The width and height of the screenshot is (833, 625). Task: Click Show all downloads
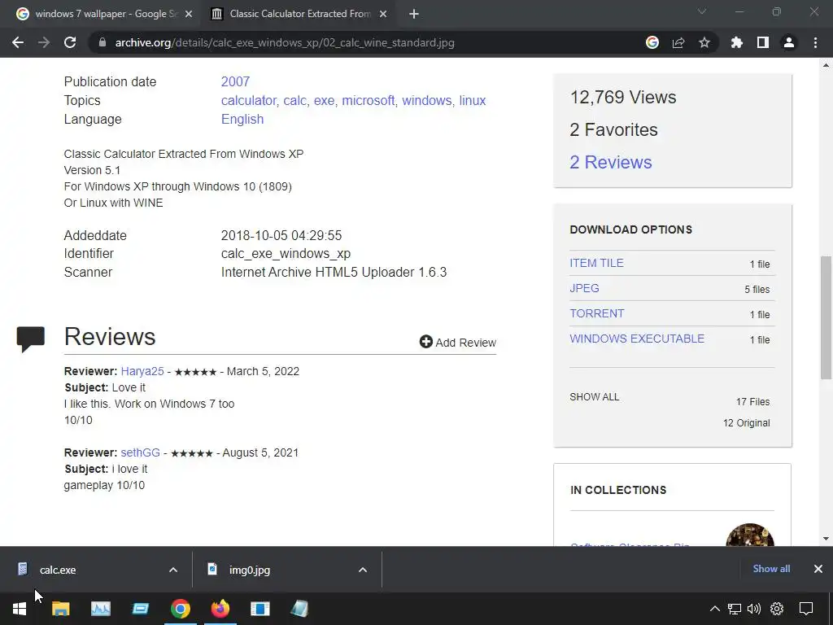[771, 569]
